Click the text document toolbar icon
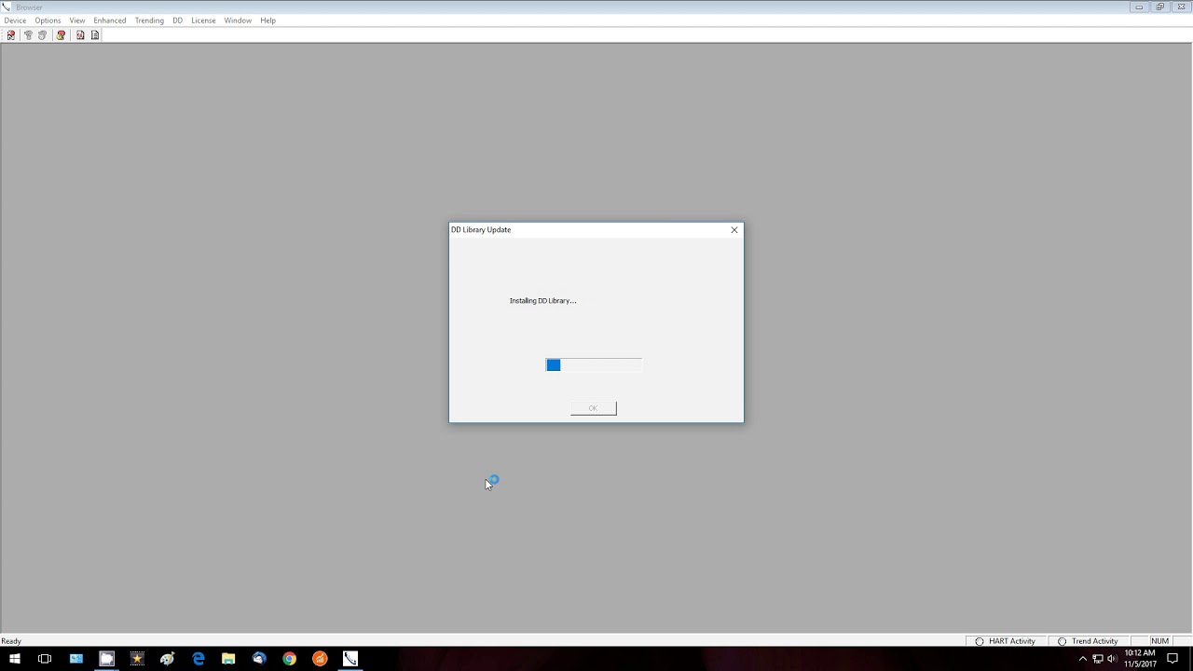Screen dimensions: 1193x671 94,35
